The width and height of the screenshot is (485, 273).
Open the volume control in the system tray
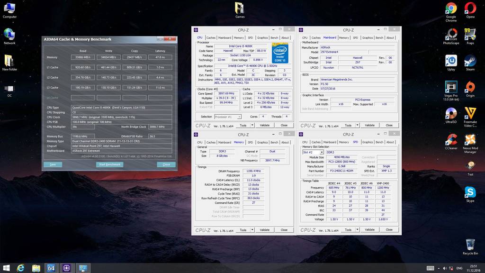pos(445,268)
